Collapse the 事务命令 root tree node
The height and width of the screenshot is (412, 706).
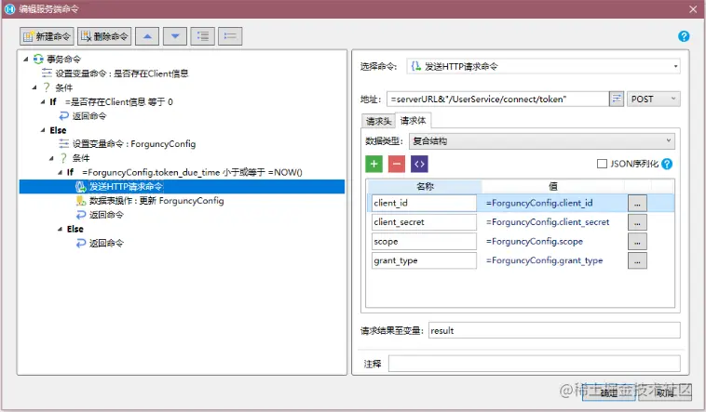[x=26, y=59]
